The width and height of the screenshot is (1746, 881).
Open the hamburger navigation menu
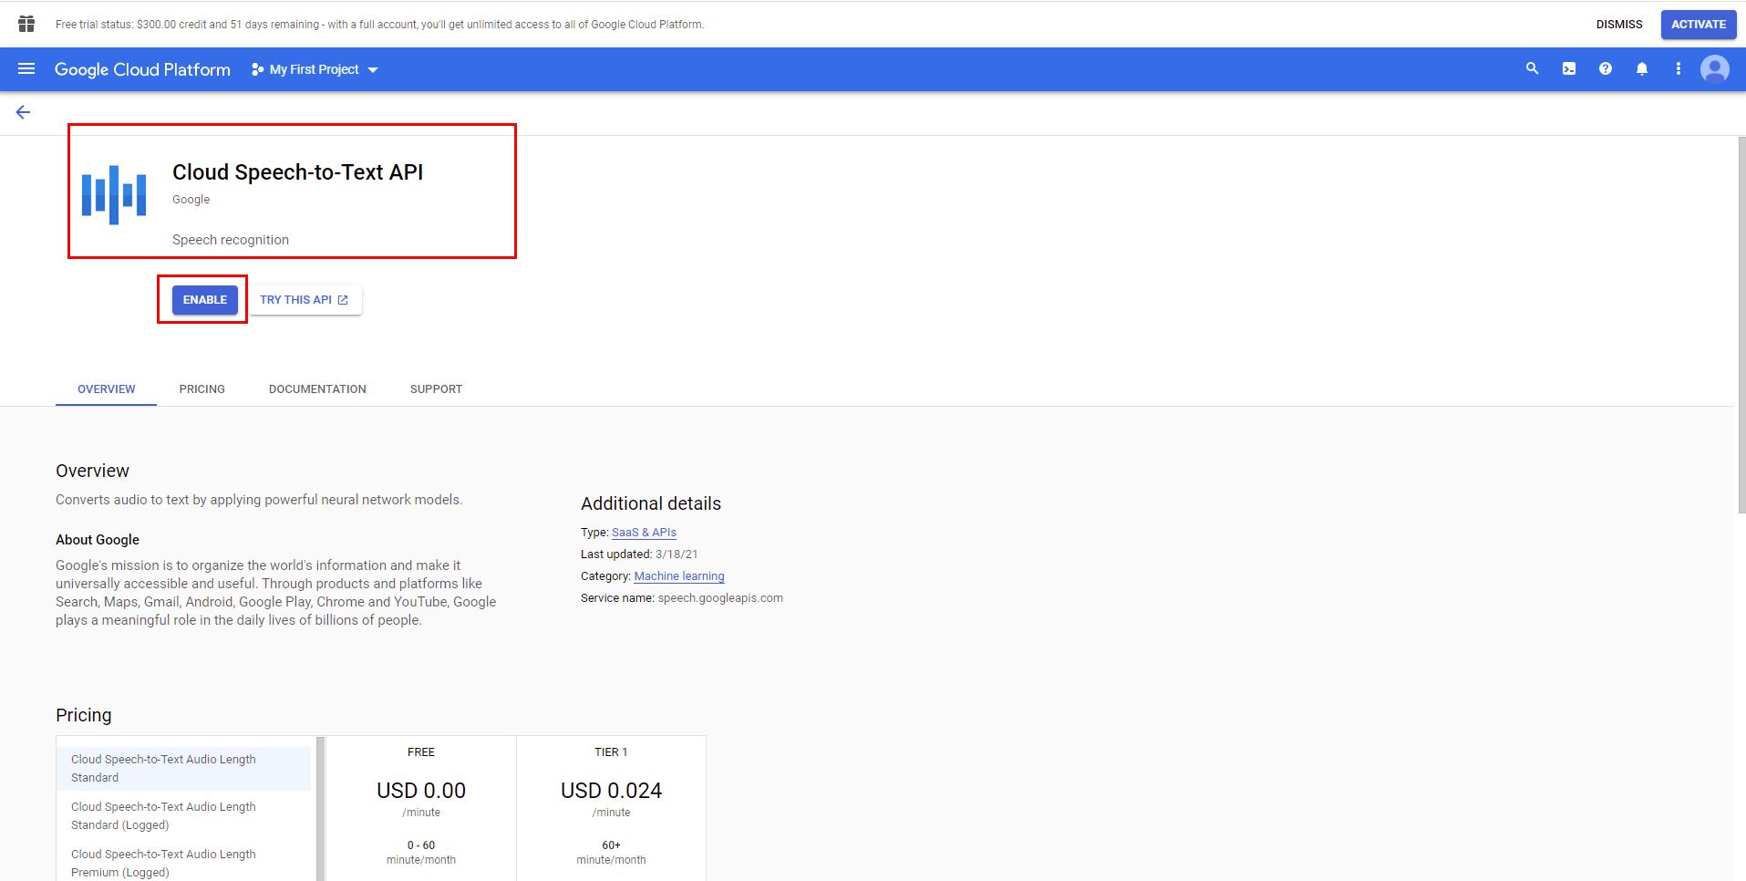(26, 69)
